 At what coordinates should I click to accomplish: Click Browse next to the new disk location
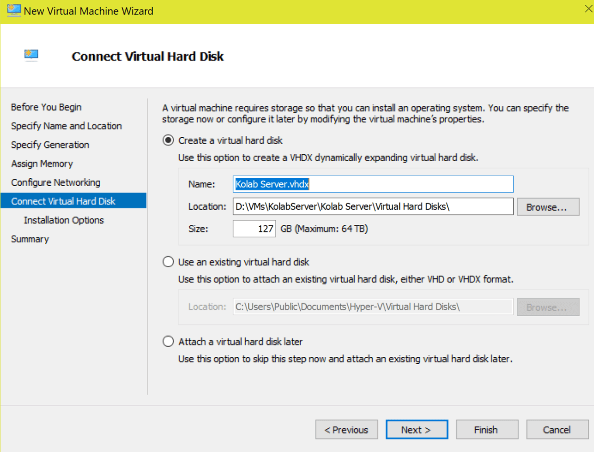(548, 206)
